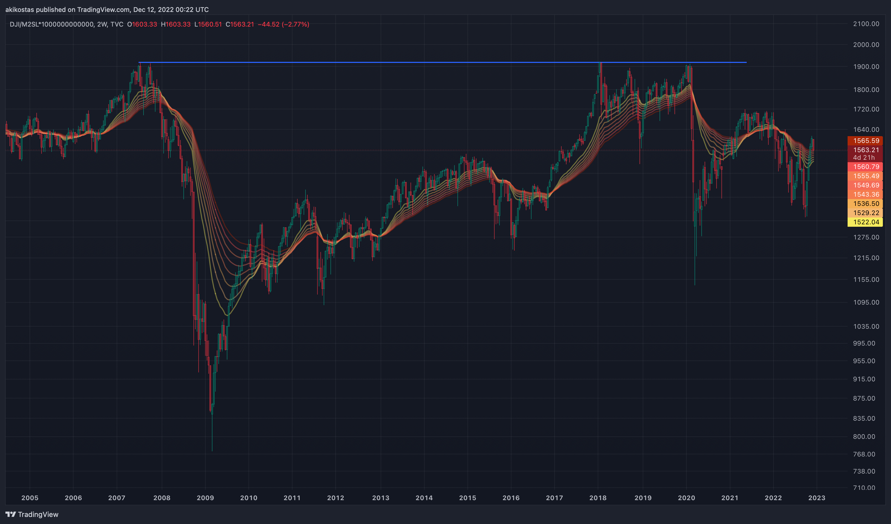
Task: Click the 875.00 price axis label
Action: click(x=864, y=398)
